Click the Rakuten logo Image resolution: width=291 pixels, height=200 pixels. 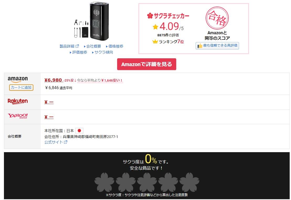18,101
